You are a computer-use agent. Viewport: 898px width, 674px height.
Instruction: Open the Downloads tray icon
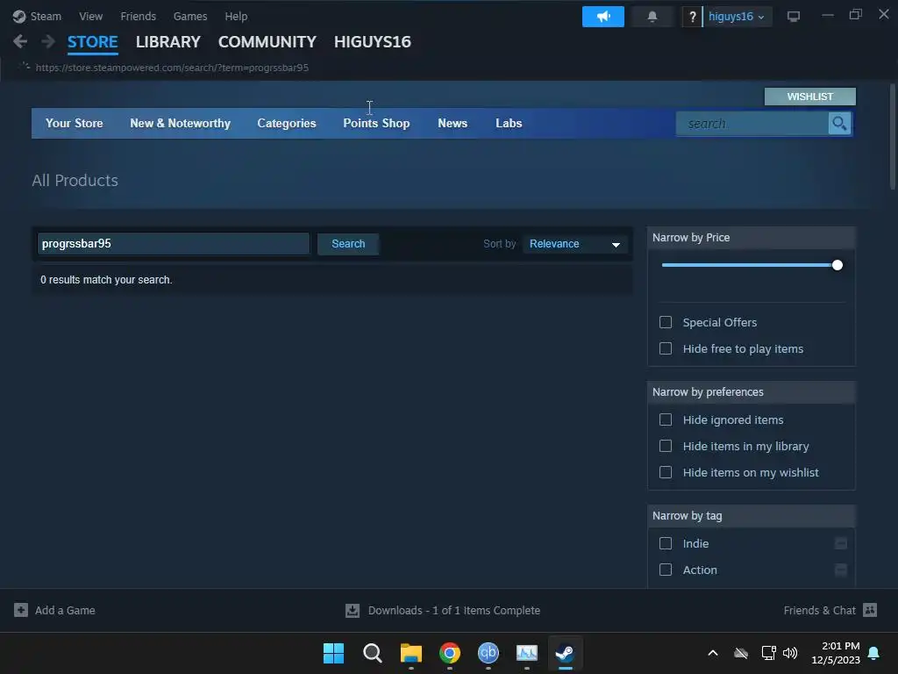point(353,611)
